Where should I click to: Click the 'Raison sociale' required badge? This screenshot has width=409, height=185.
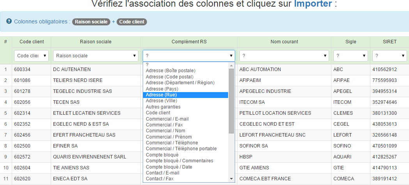[x=91, y=22]
